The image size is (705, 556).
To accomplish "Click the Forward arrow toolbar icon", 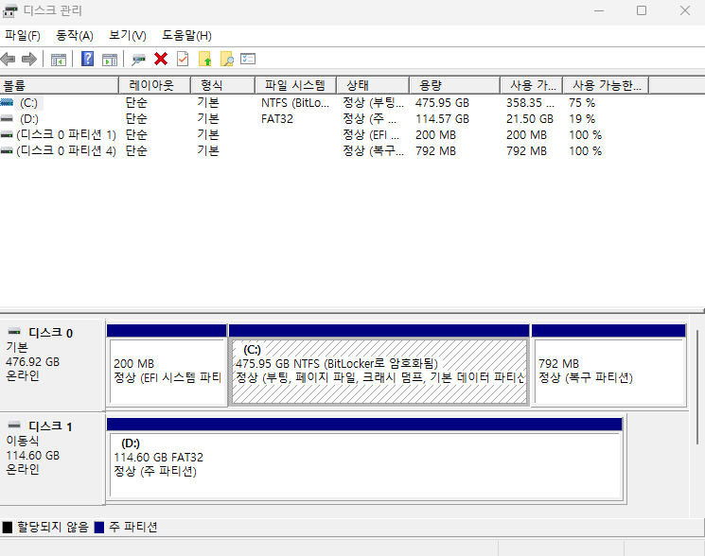I will point(29,59).
